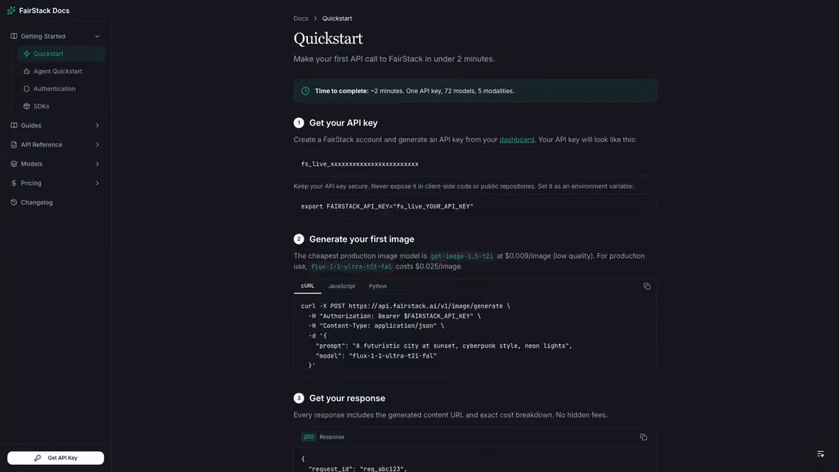Click the Authentication shield icon

(x=26, y=89)
